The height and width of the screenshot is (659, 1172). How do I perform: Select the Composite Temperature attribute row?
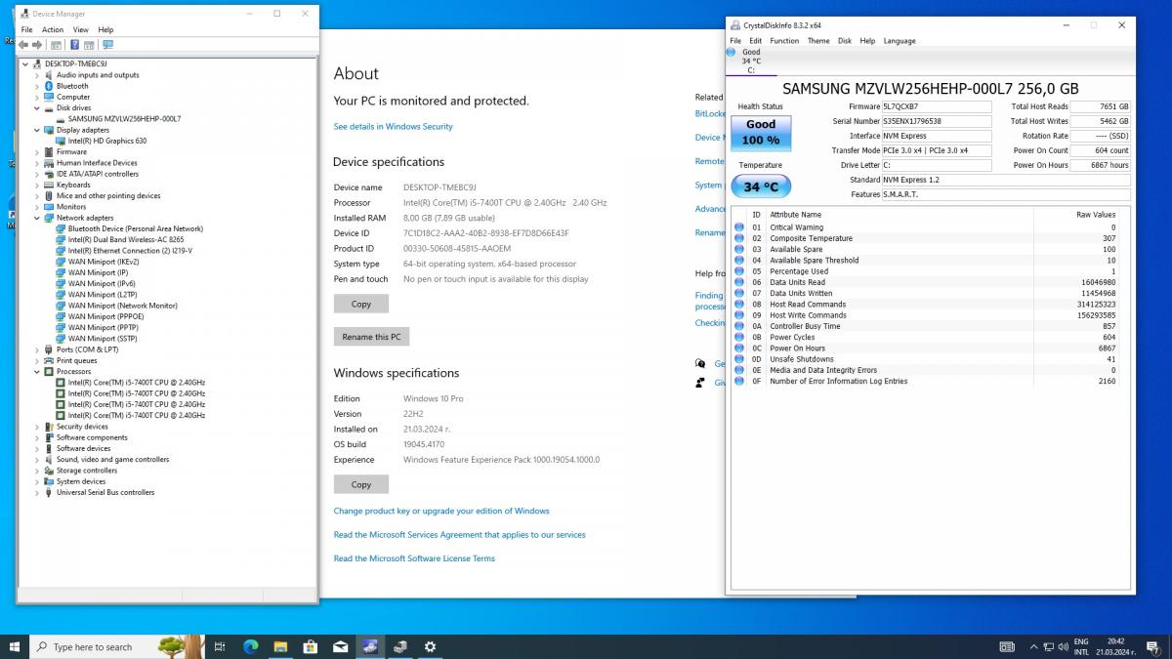tap(930, 238)
